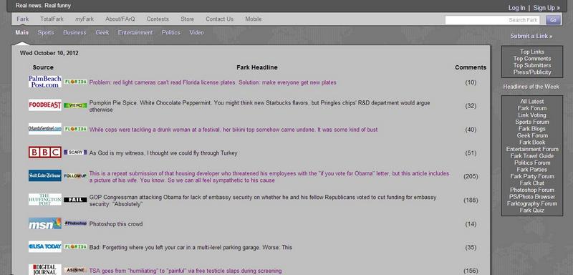This screenshot has height=275, width=573.
Task: Open PS/Photo Browser in the sidebar
Action: (532, 196)
